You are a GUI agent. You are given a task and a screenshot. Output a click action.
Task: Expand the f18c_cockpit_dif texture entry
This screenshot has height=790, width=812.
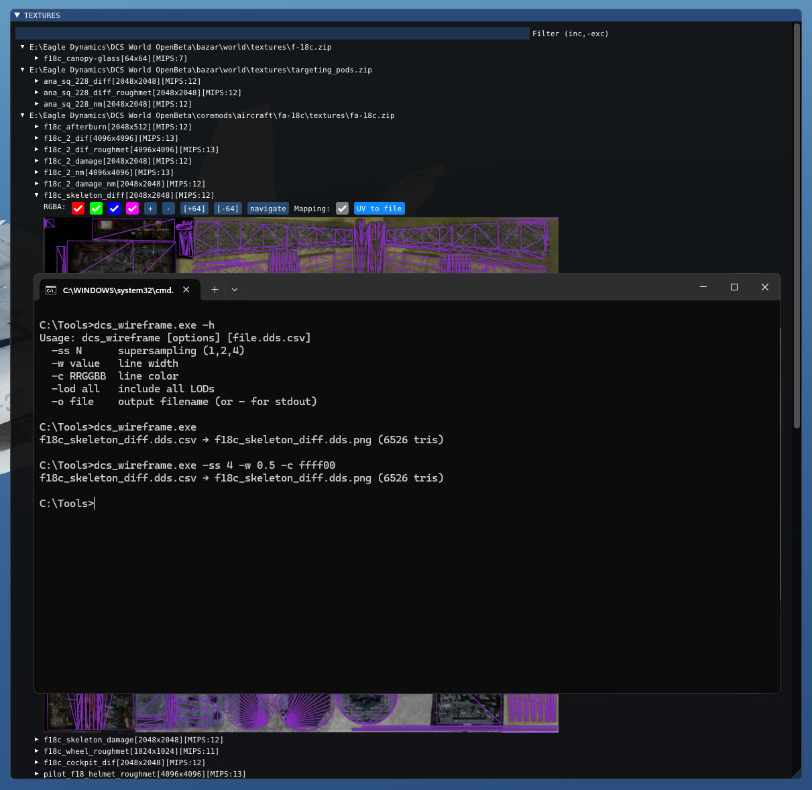[37, 763]
